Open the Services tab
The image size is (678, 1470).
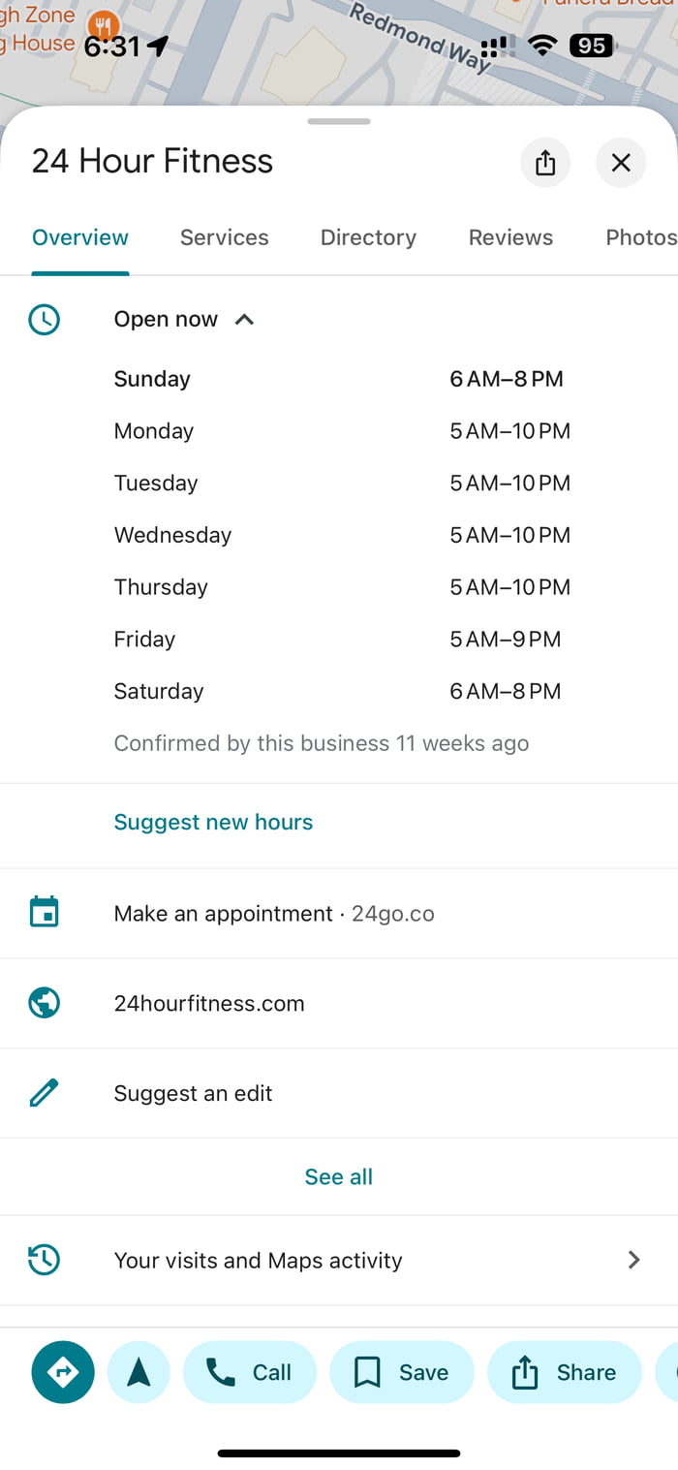pos(224,237)
